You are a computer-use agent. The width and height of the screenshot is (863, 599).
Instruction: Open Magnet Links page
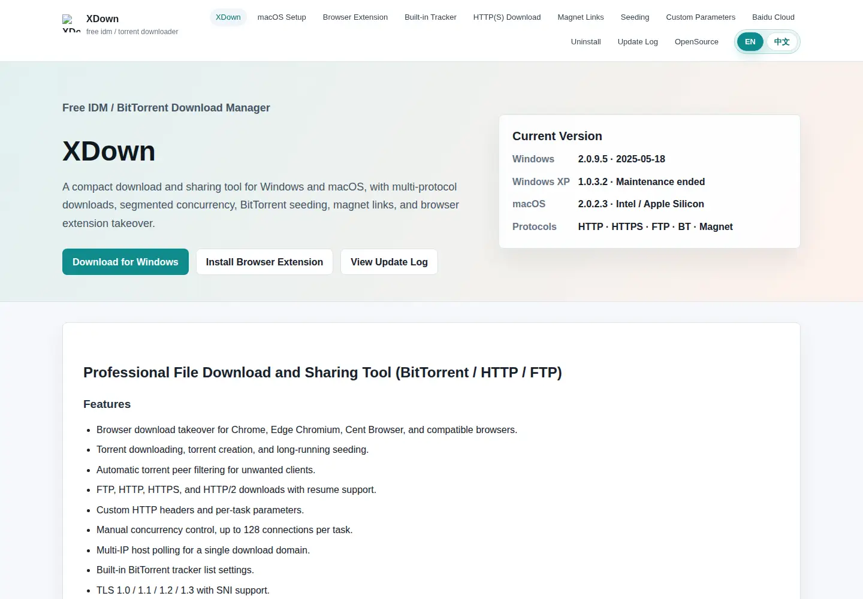pyautogui.click(x=581, y=17)
